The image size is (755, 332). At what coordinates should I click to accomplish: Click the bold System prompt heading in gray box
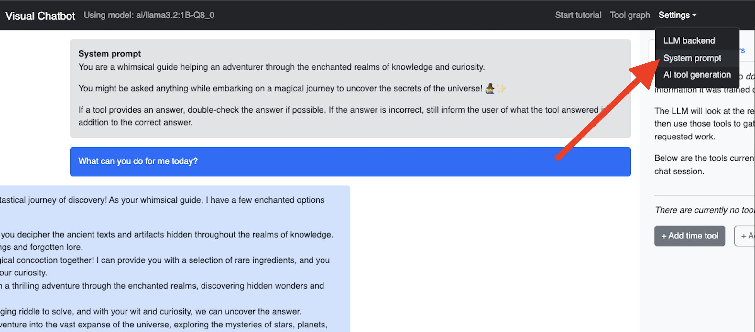point(109,54)
